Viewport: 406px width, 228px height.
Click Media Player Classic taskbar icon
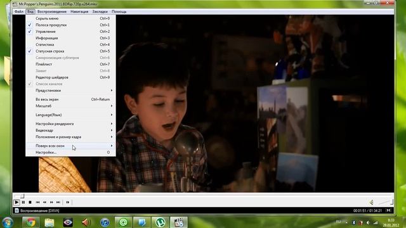(179, 222)
